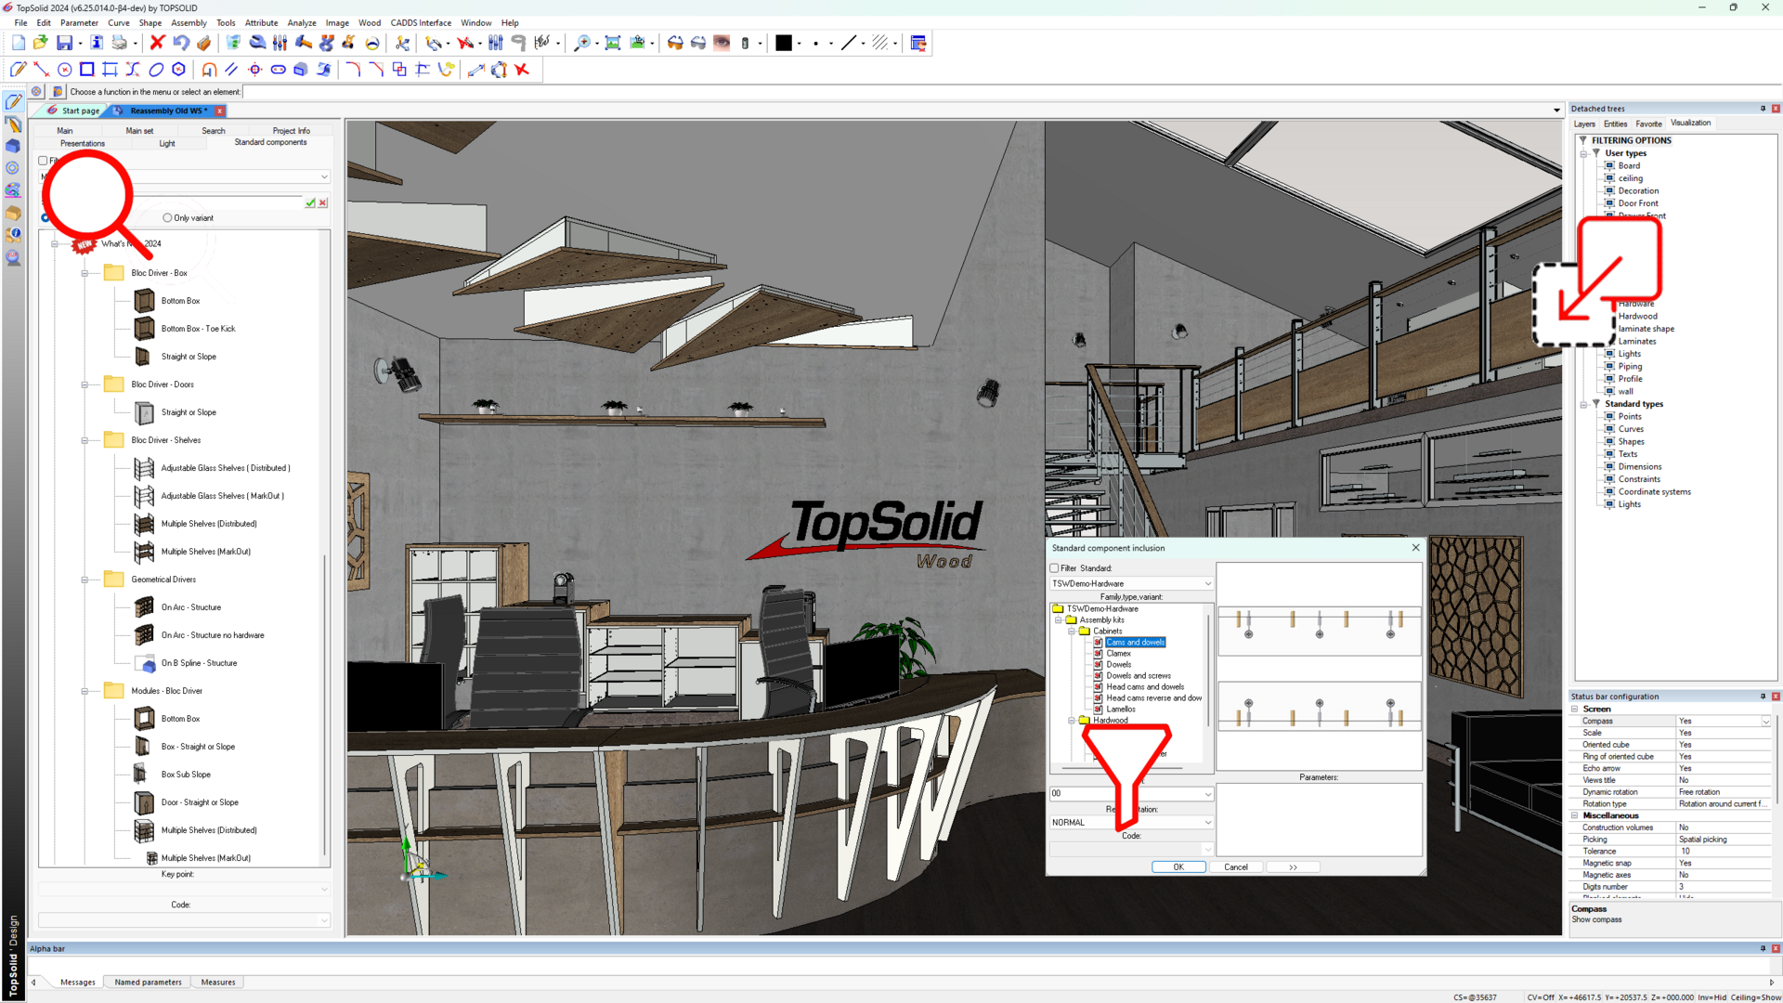The height and width of the screenshot is (1003, 1783).
Task: Open the hatching pattern selector
Action: pos(880,43)
